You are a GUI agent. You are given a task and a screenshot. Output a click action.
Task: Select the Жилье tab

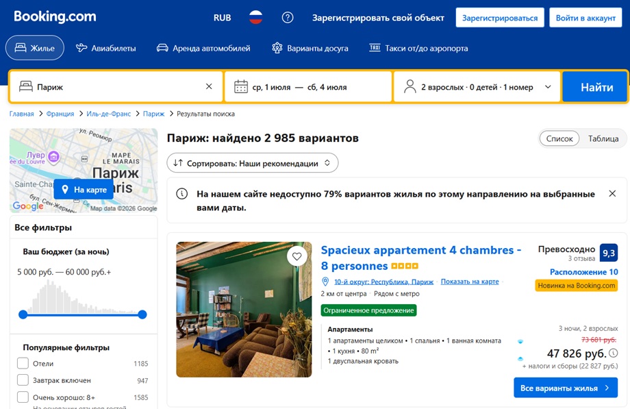click(34, 48)
